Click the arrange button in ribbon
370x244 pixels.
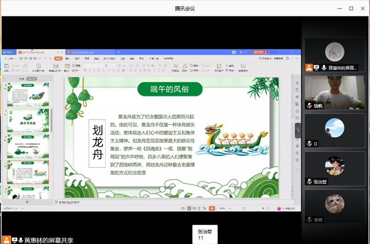pyautogui.click(x=195, y=70)
